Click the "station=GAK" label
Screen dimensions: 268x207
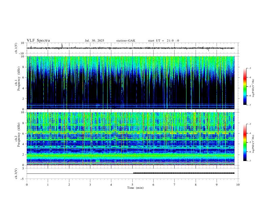click(126, 41)
